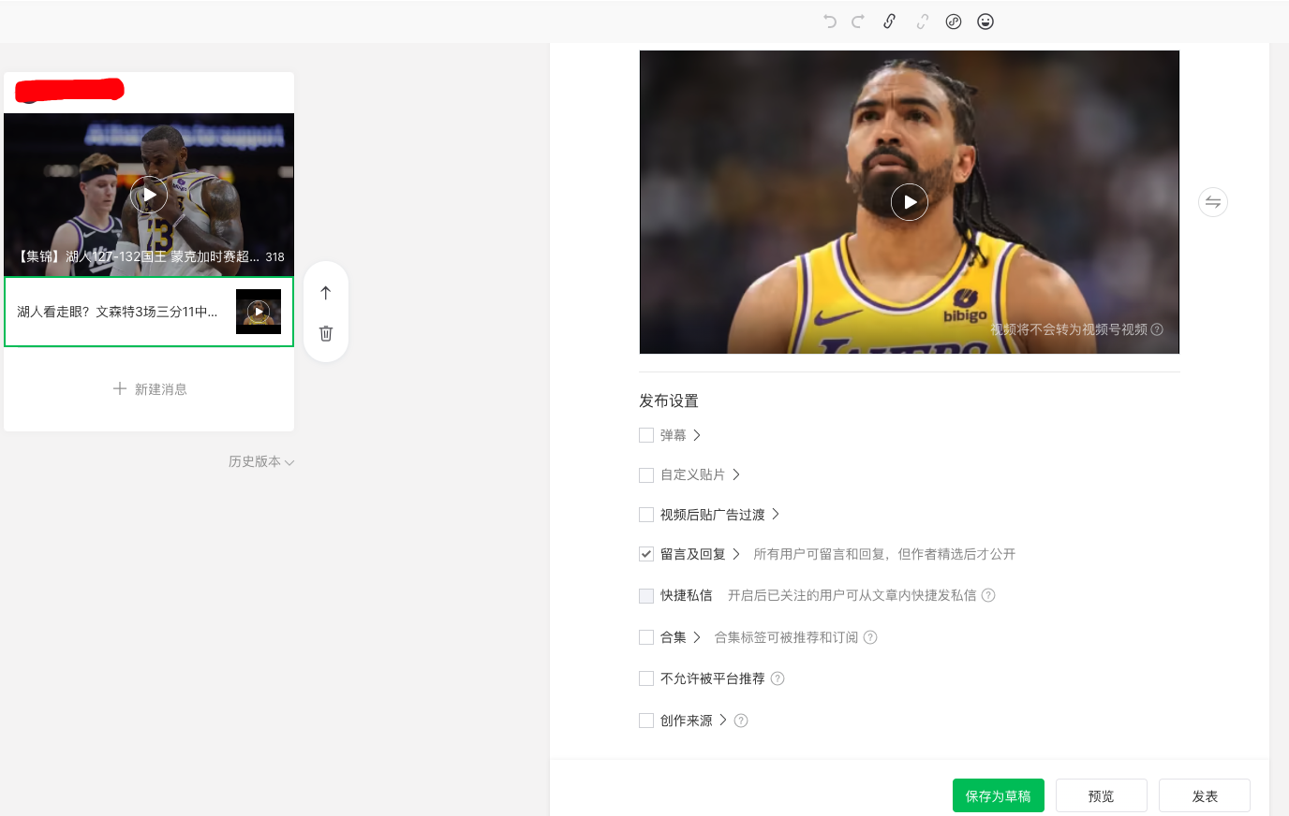Click 视频将不会转为视频号视频 notice text

[x=1069, y=329]
